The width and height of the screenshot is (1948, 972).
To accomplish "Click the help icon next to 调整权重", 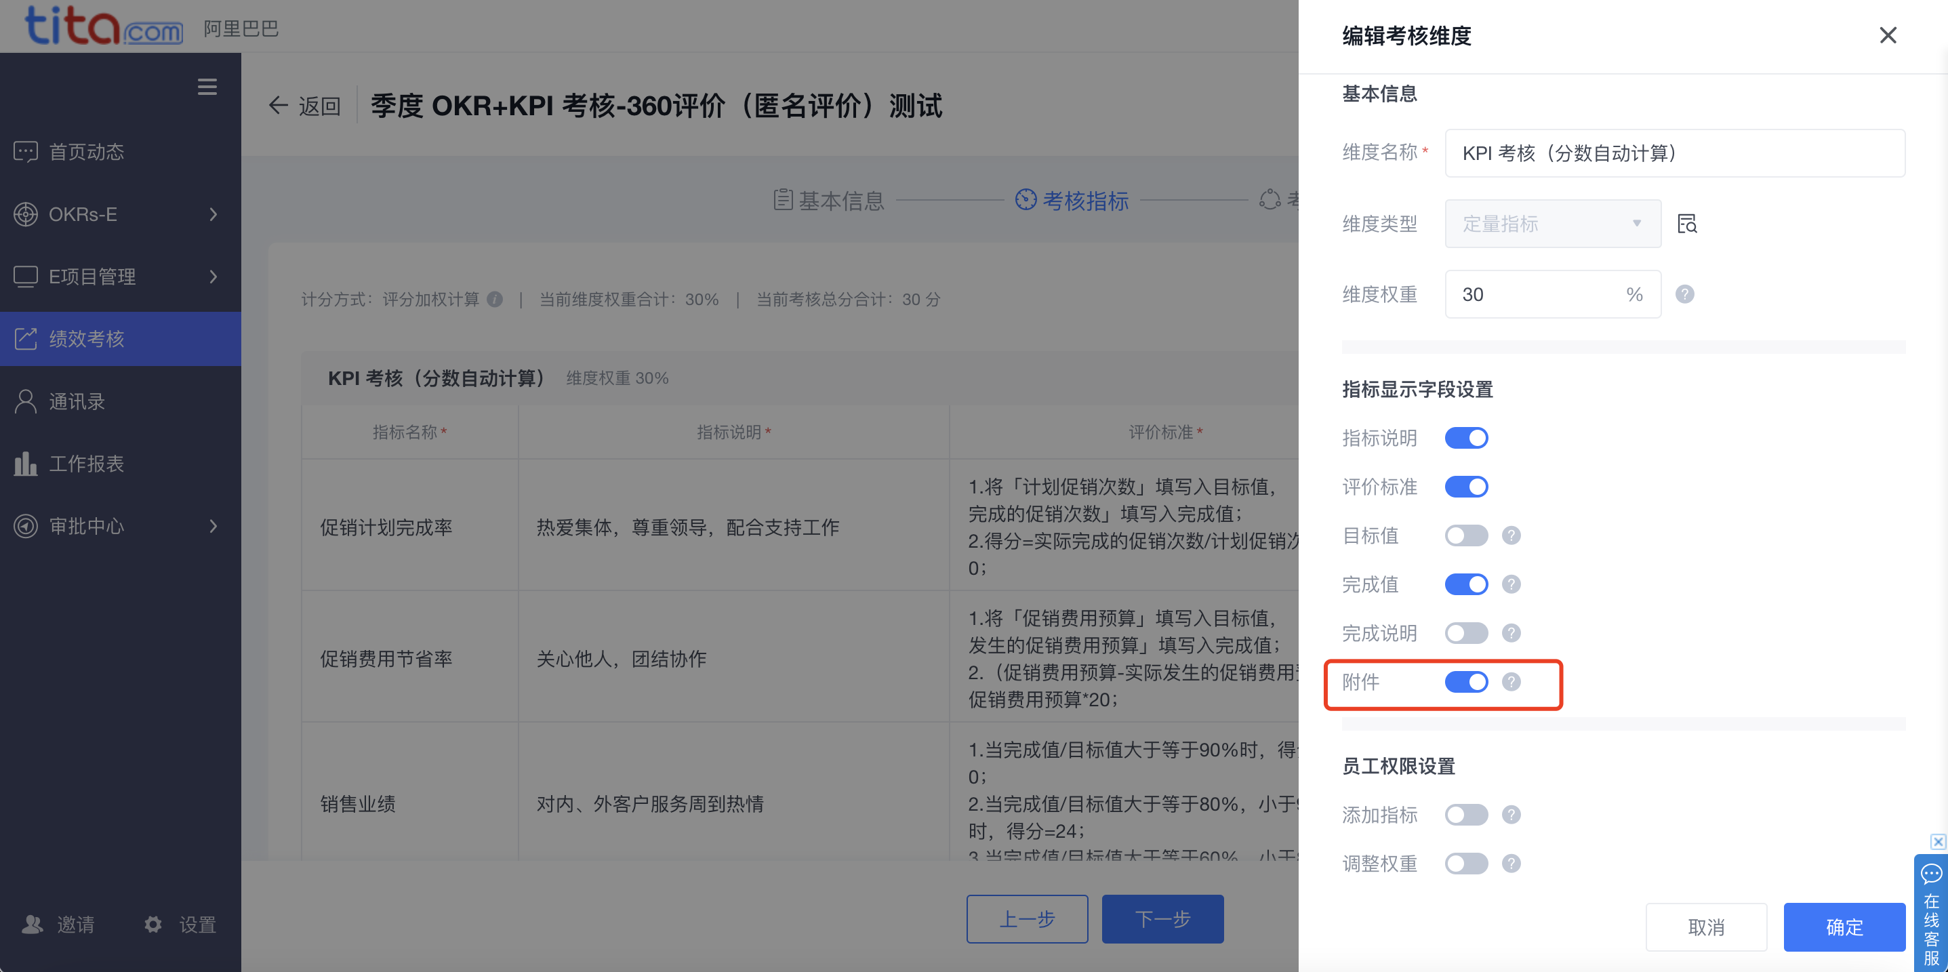I will 1511,863.
